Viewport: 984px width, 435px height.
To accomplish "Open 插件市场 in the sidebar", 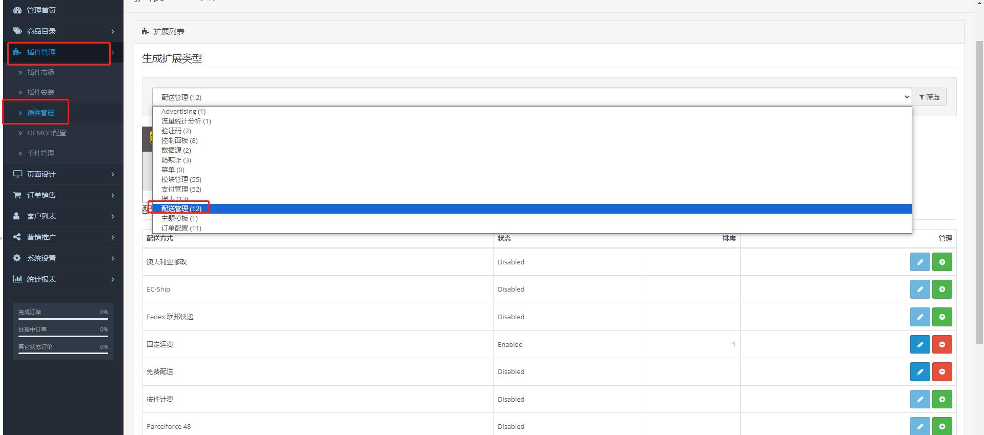I will click(x=40, y=72).
